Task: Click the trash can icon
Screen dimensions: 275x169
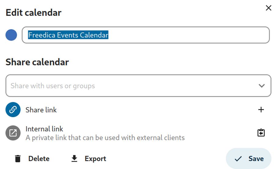Action: tap(18, 159)
